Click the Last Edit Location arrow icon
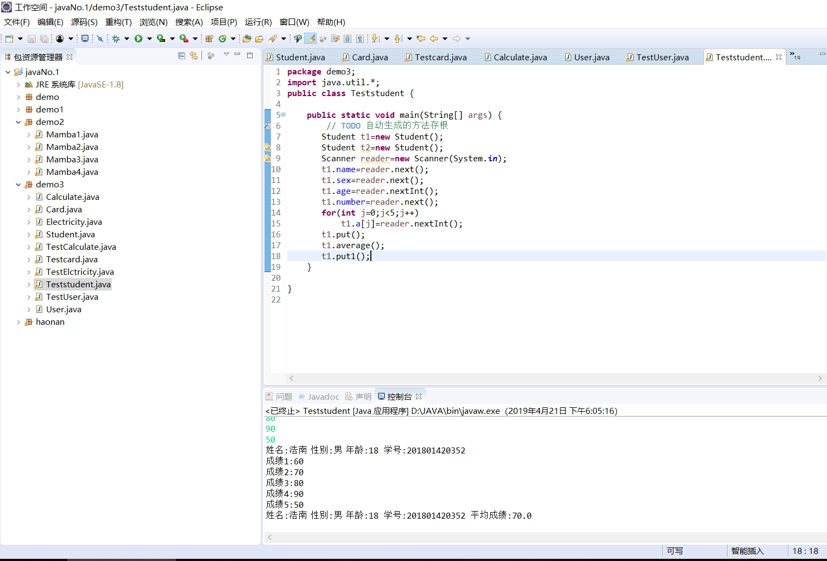The image size is (827, 561). pos(421,39)
